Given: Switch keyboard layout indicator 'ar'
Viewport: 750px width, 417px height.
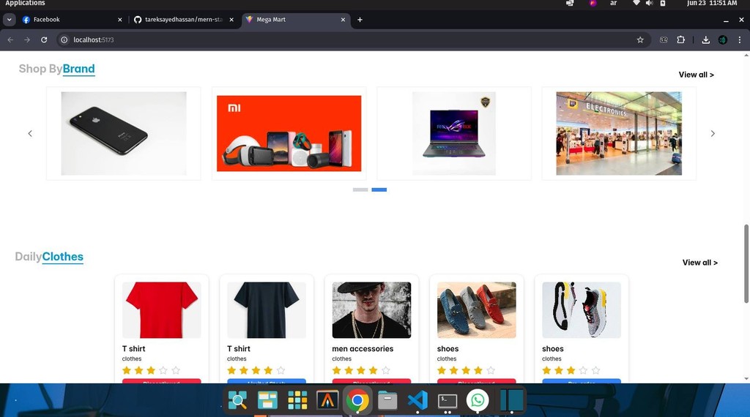Looking at the screenshot, I should (614, 4).
